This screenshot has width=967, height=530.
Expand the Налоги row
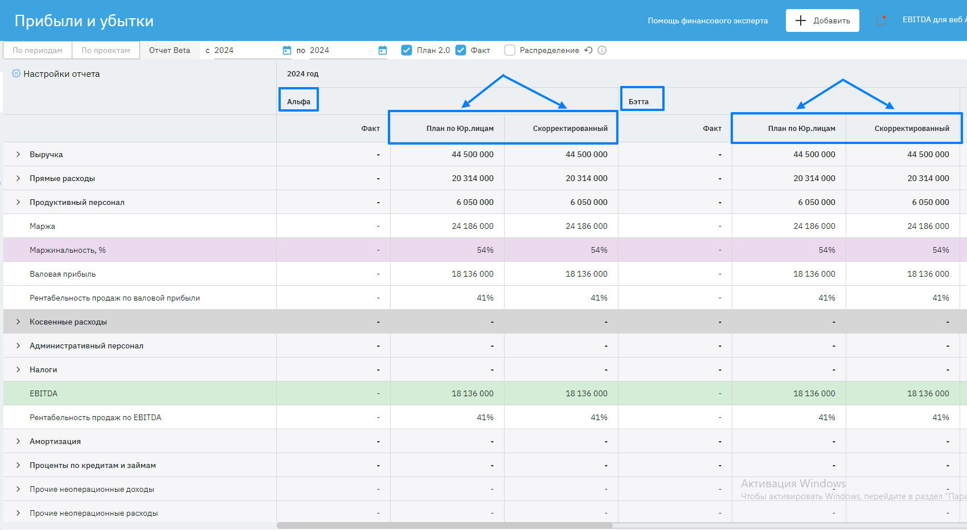[x=18, y=369]
